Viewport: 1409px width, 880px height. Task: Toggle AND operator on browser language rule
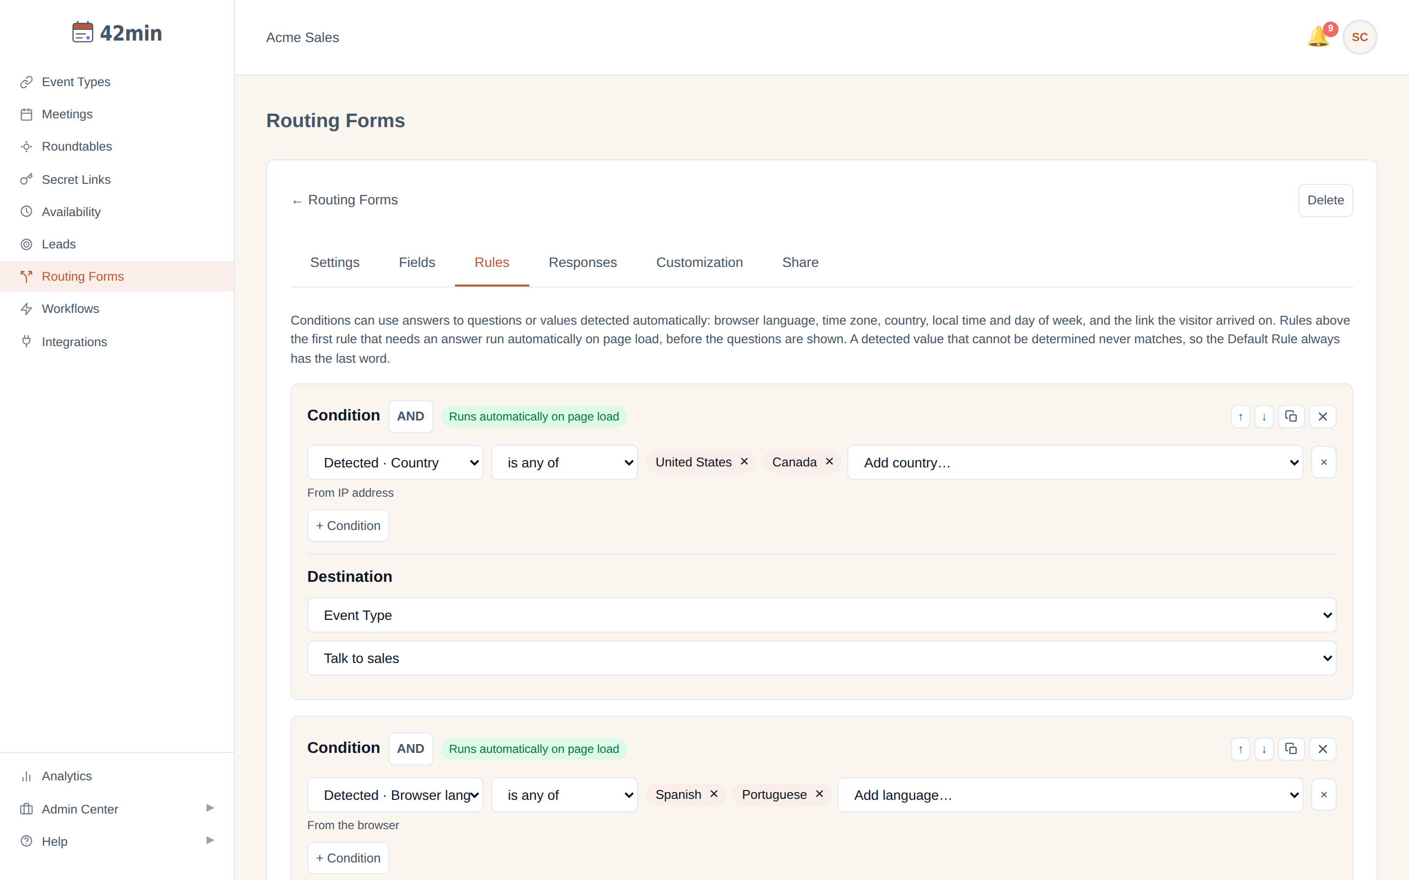click(x=410, y=748)
